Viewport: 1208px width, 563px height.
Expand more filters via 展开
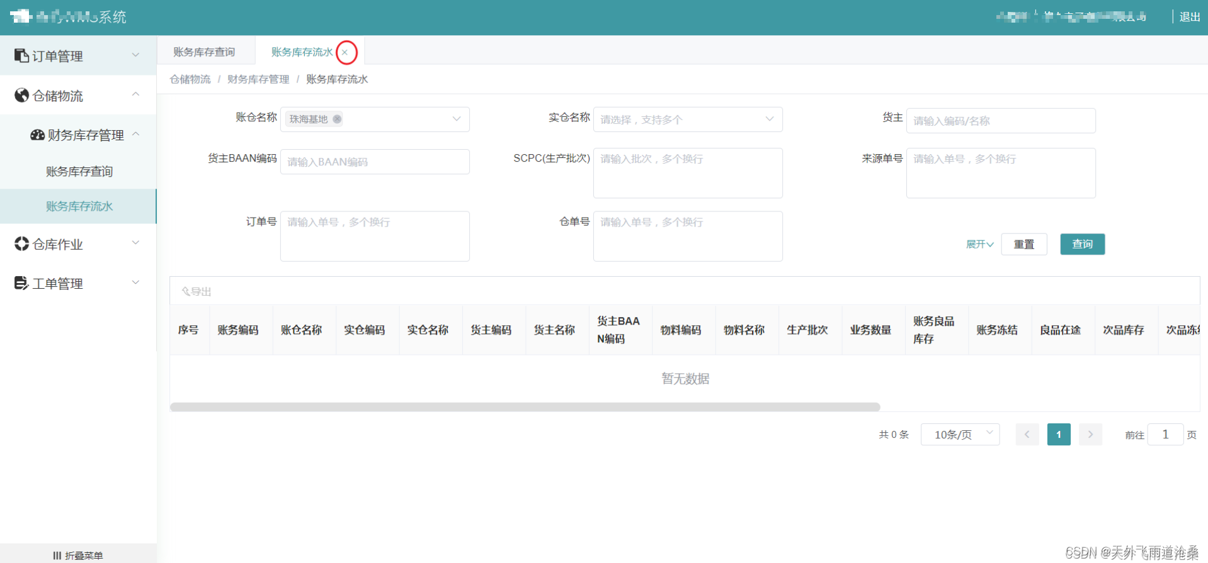pos(979,244)
